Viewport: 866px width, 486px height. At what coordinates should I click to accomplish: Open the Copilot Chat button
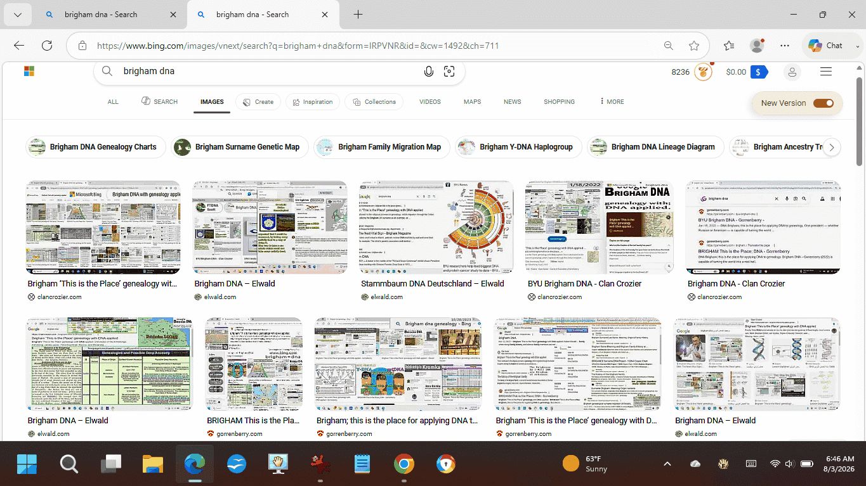pos(826,46)
